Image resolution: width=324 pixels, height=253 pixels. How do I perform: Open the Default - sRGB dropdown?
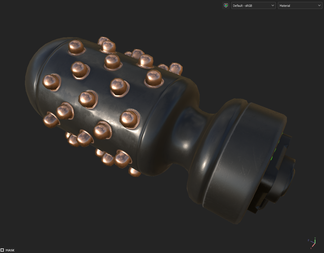[253, 6]
